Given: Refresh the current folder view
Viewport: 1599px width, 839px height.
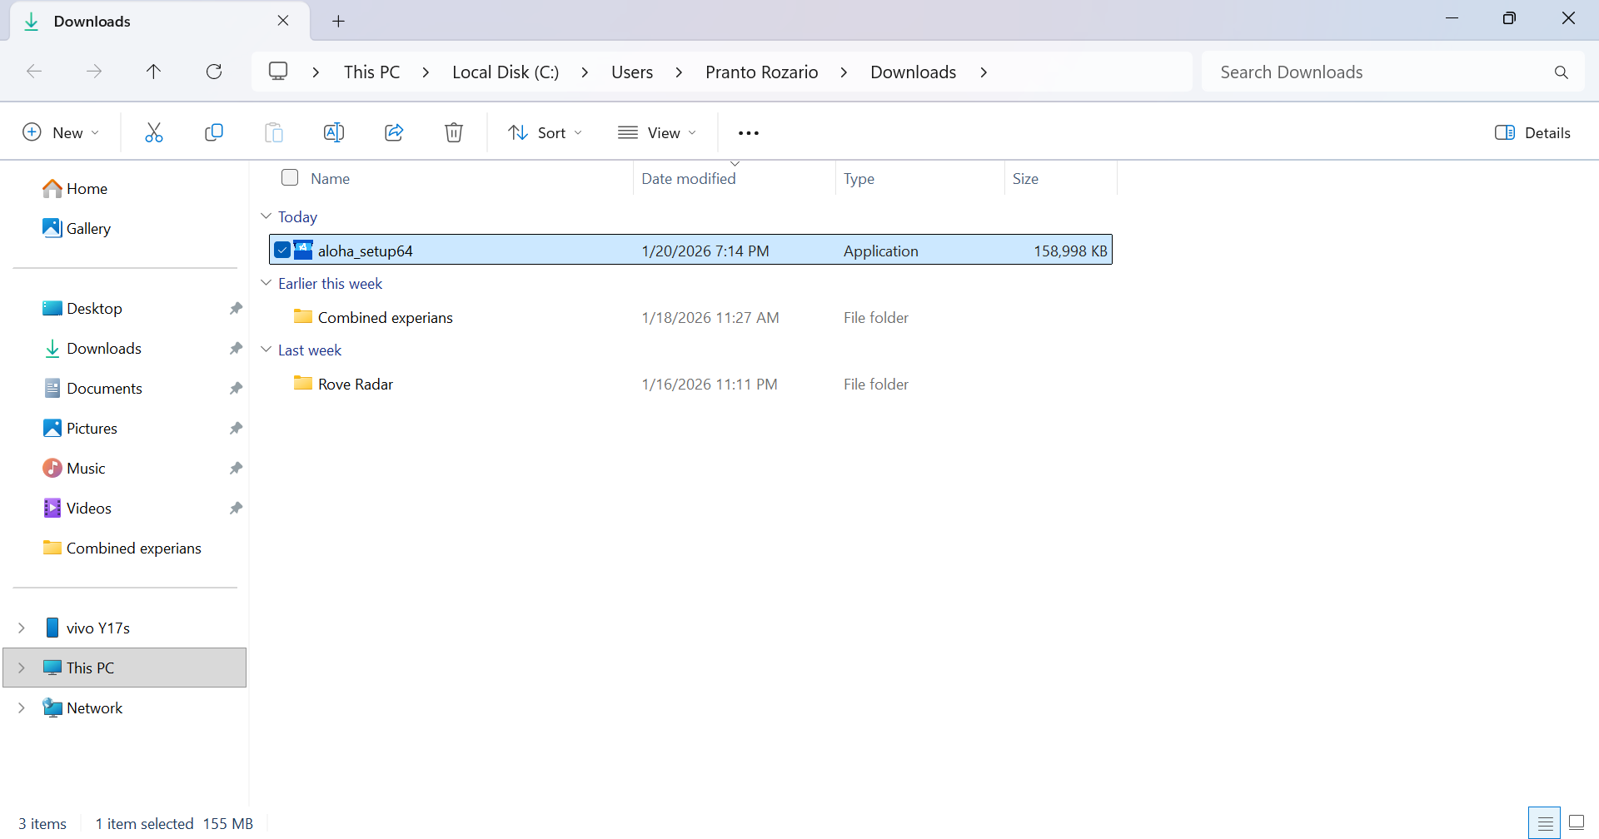Looking at the screenshot, I should 214,72.
